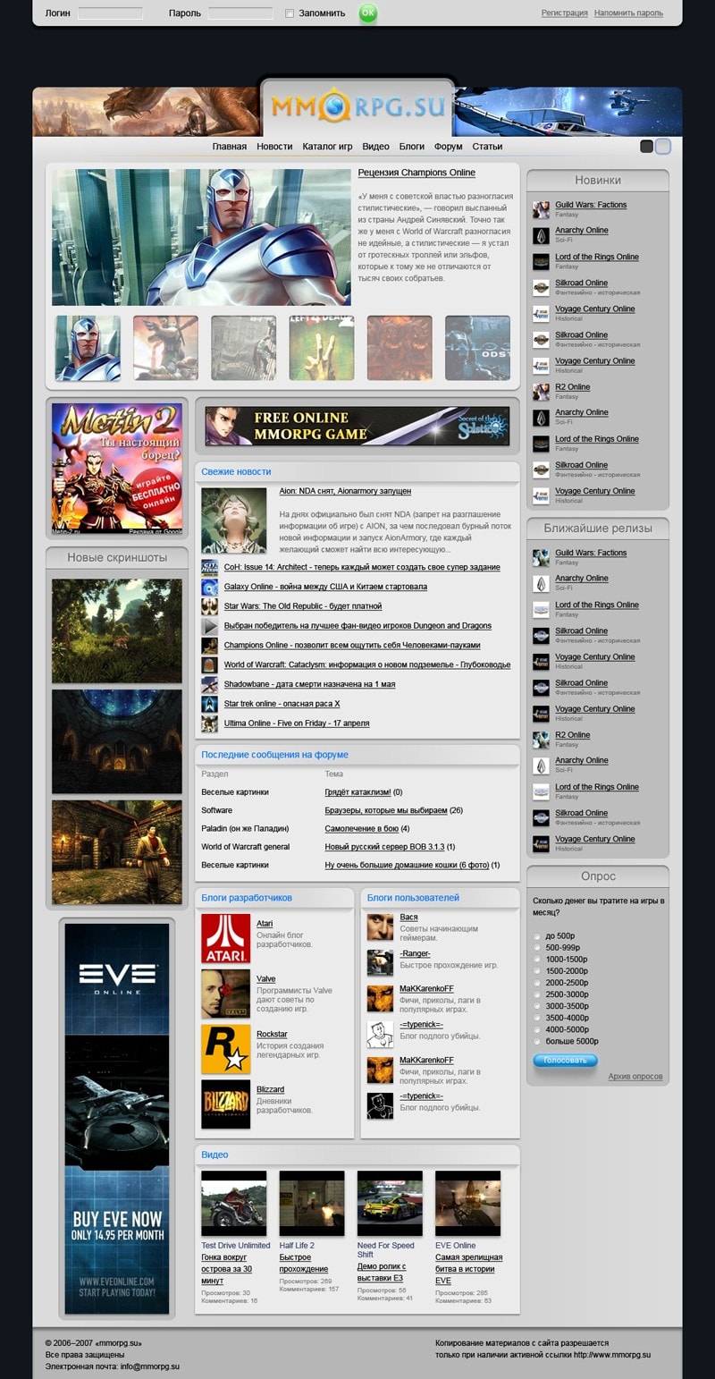Select the до 500р poll option
The height and width of the screenshot is (1379, 715).
tap(537, 936)
